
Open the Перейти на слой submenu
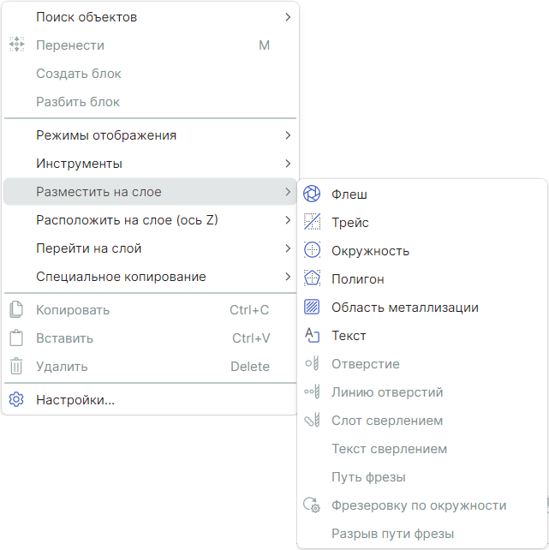click(89, 248)
